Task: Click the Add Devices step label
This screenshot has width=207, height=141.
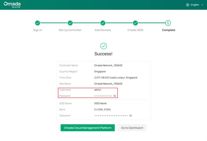Action: click(x=103, y=30)
